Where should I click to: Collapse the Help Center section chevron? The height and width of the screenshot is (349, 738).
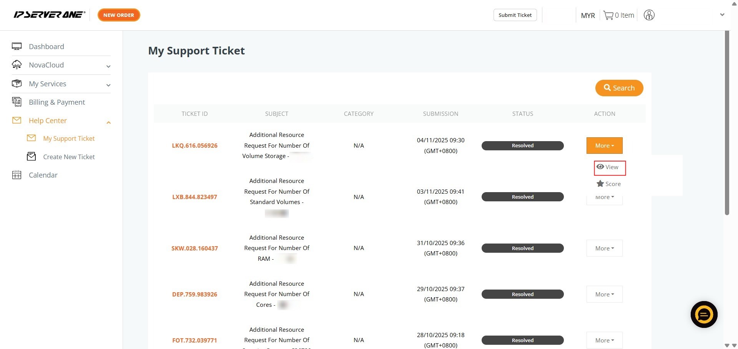[x=108, y=122]
